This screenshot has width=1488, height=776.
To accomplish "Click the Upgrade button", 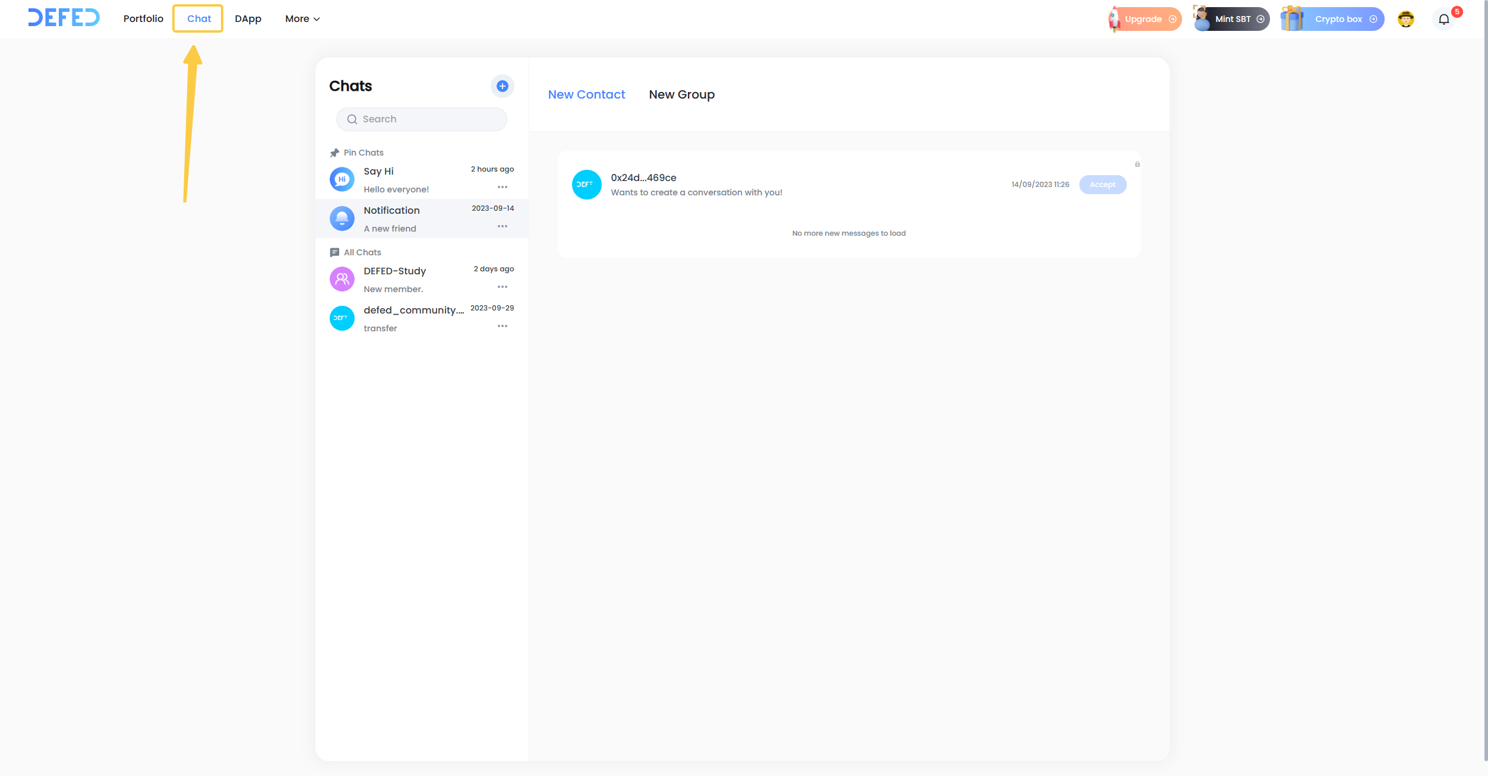I will tap(1145, 19).
